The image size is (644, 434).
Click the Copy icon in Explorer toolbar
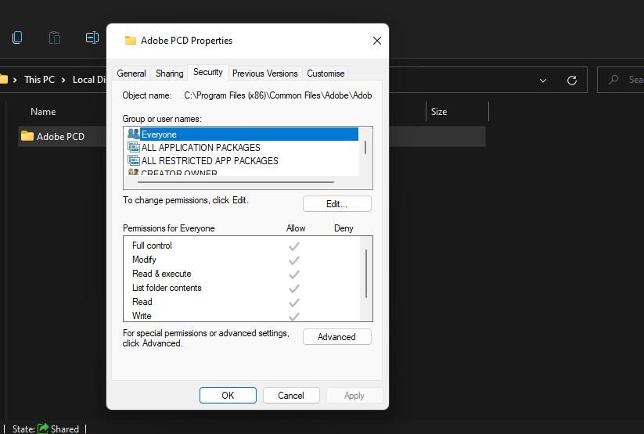17,38
